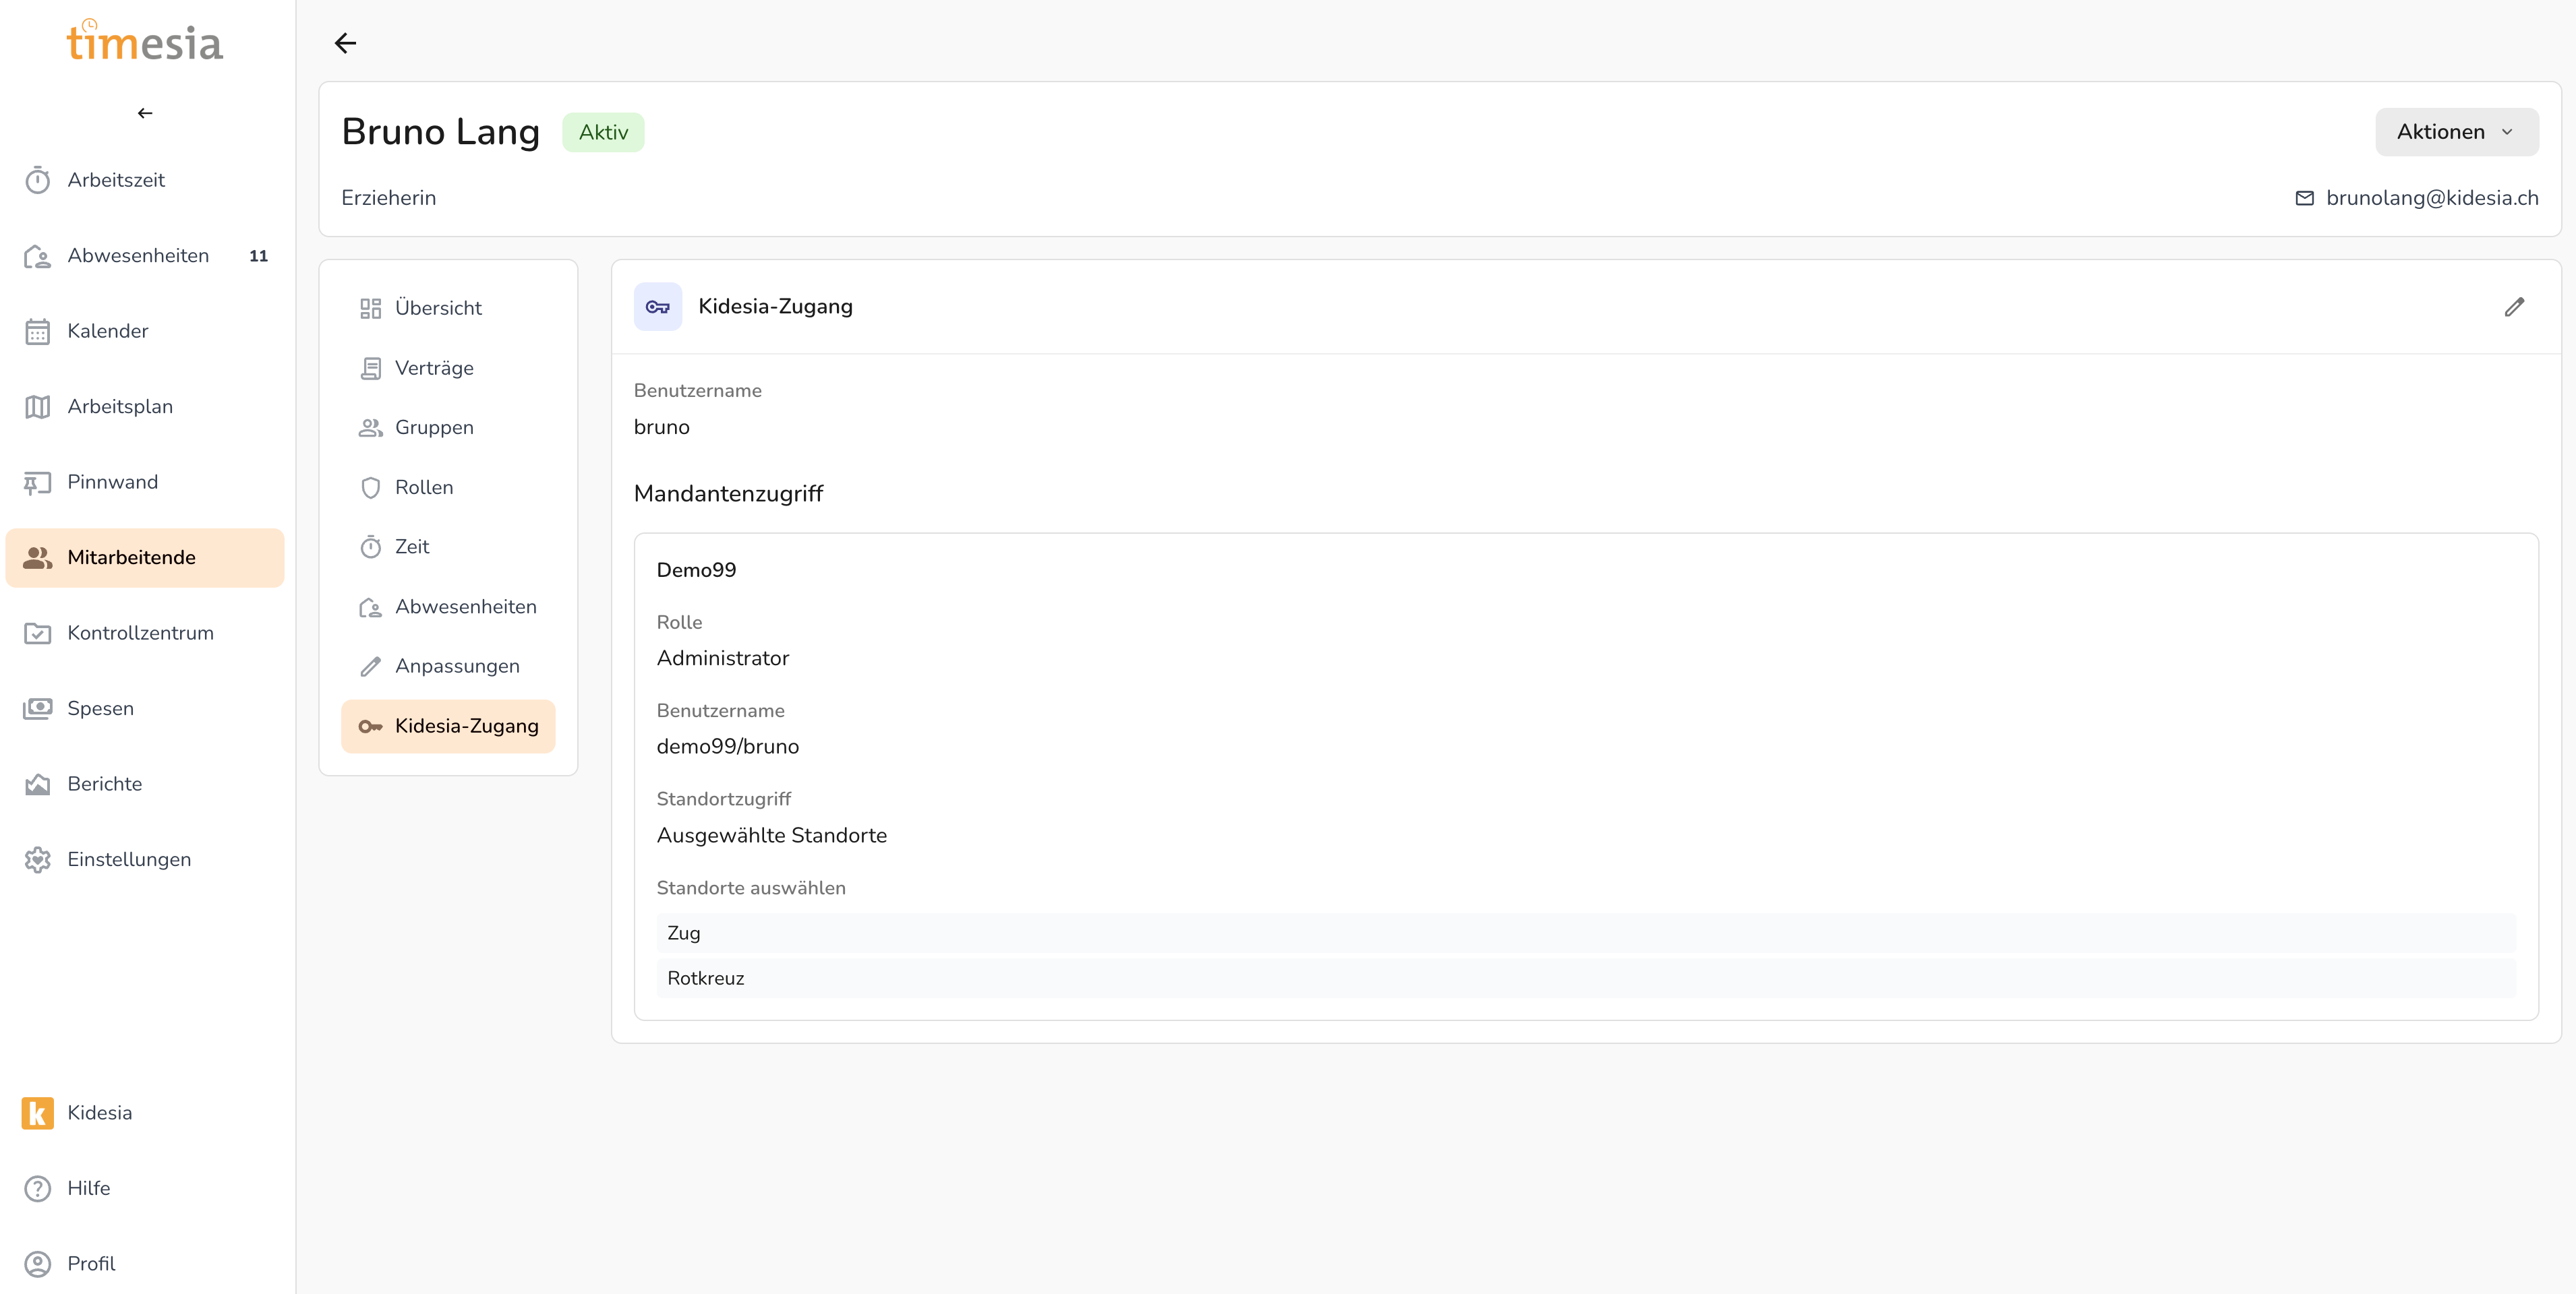The height and width of the screenshot is (1294, 2576).
Task: Collapse the sidebar with the small arrow
Action: pyautogui.click(x=145, y=113)
